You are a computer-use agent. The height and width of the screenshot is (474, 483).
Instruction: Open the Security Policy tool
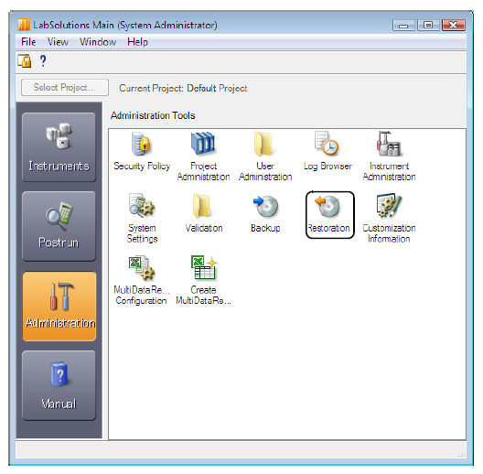(142, 151)
